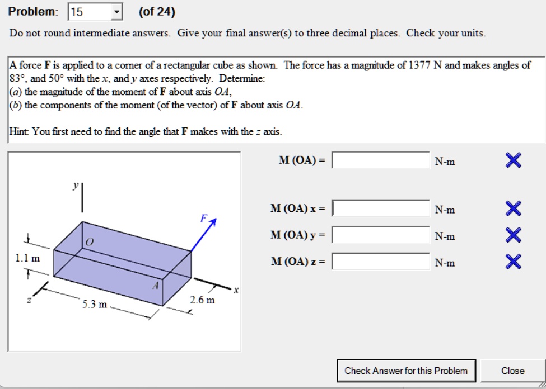
Task: Click the blue X beside M (OA)
Action: coord(514,160)
